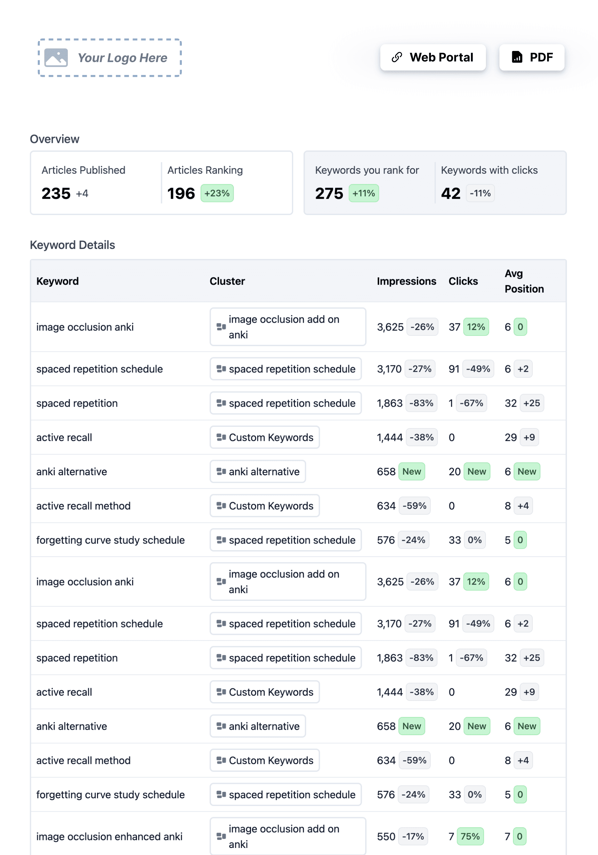
Task: Click the cluster icon beside 'Custom Keywords' for active recall method
Action: coord(221,506)
